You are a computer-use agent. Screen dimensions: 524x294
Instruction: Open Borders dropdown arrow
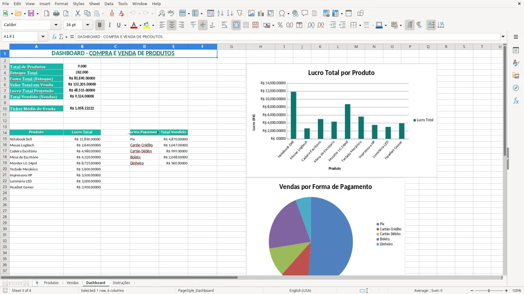pos(359,25)
